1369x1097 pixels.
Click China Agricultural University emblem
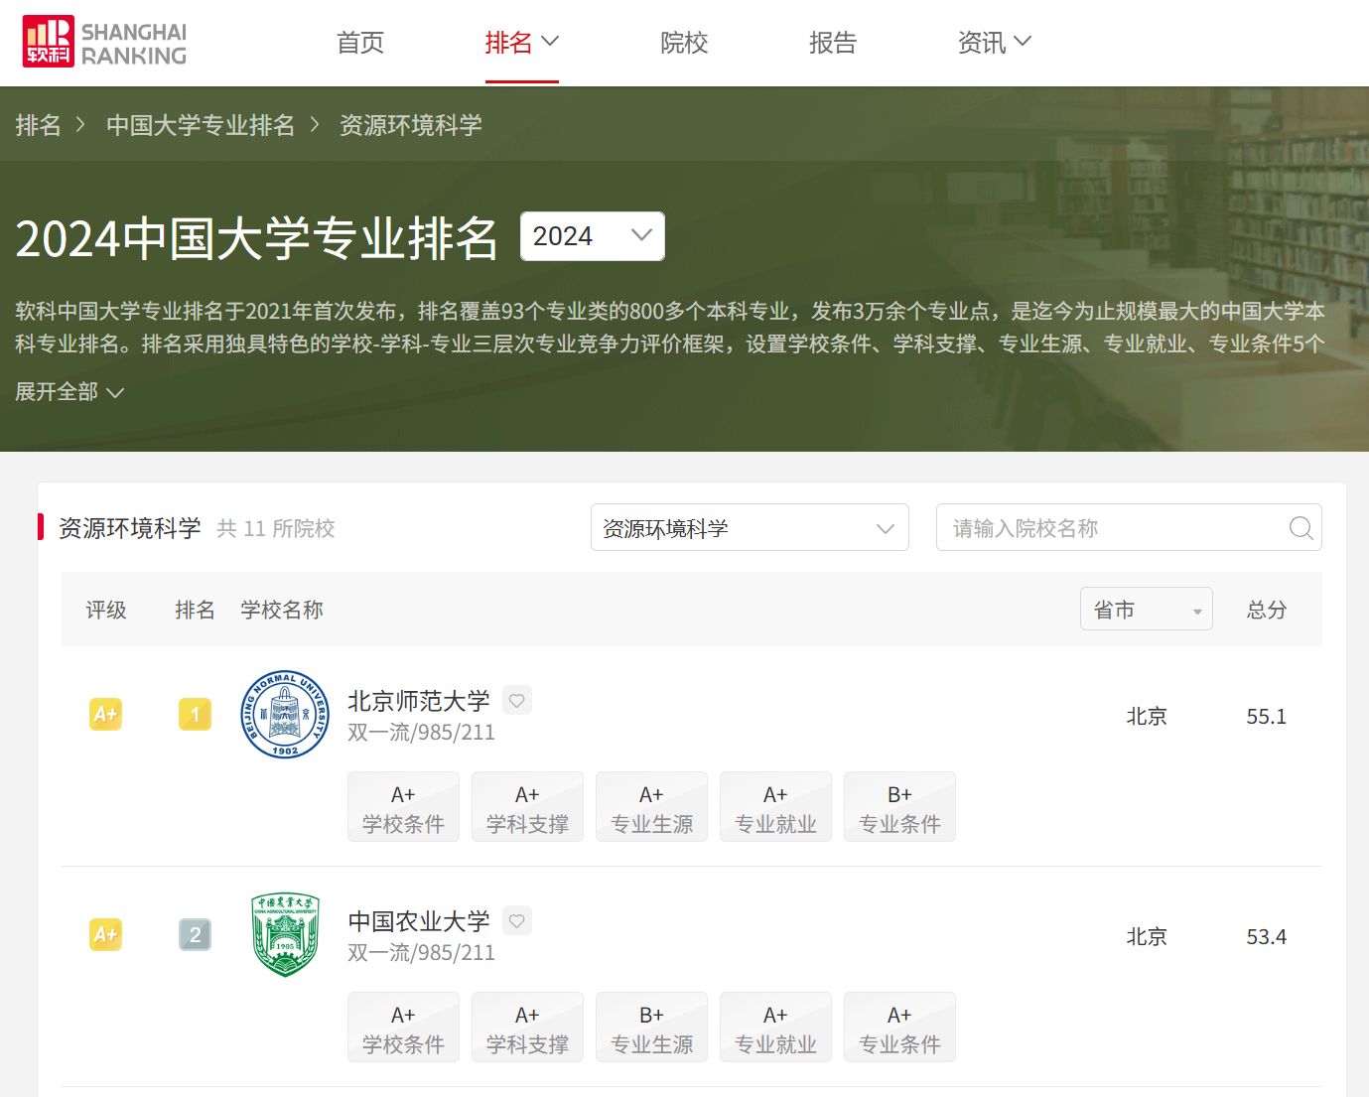[x=286, y=935]
